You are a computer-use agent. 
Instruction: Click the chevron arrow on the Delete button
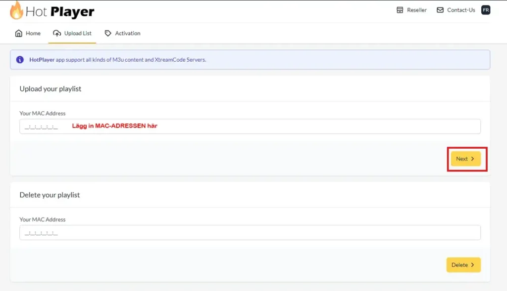[x=473, y=265]
